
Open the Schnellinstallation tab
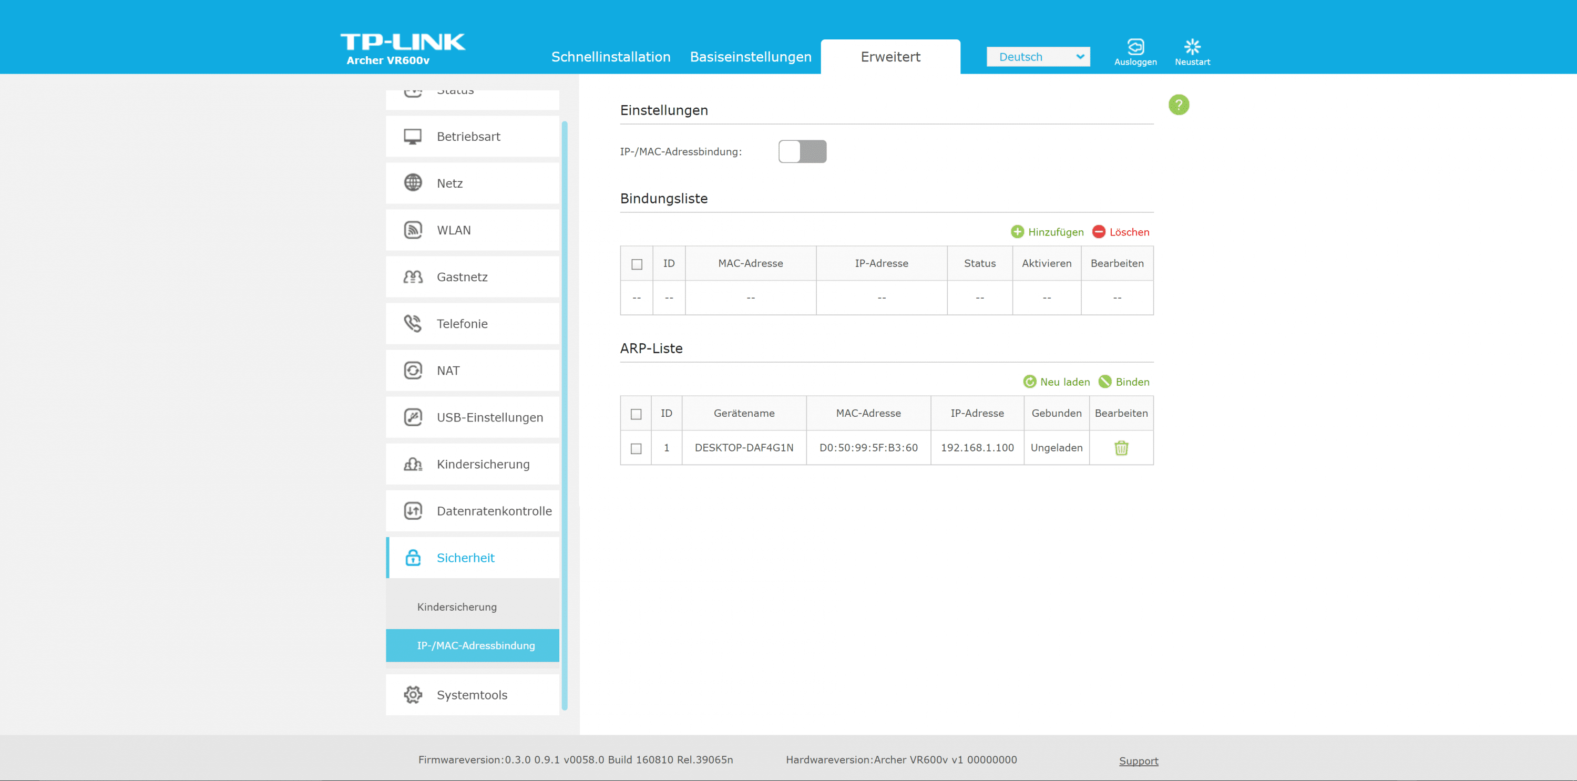(610, 57)
